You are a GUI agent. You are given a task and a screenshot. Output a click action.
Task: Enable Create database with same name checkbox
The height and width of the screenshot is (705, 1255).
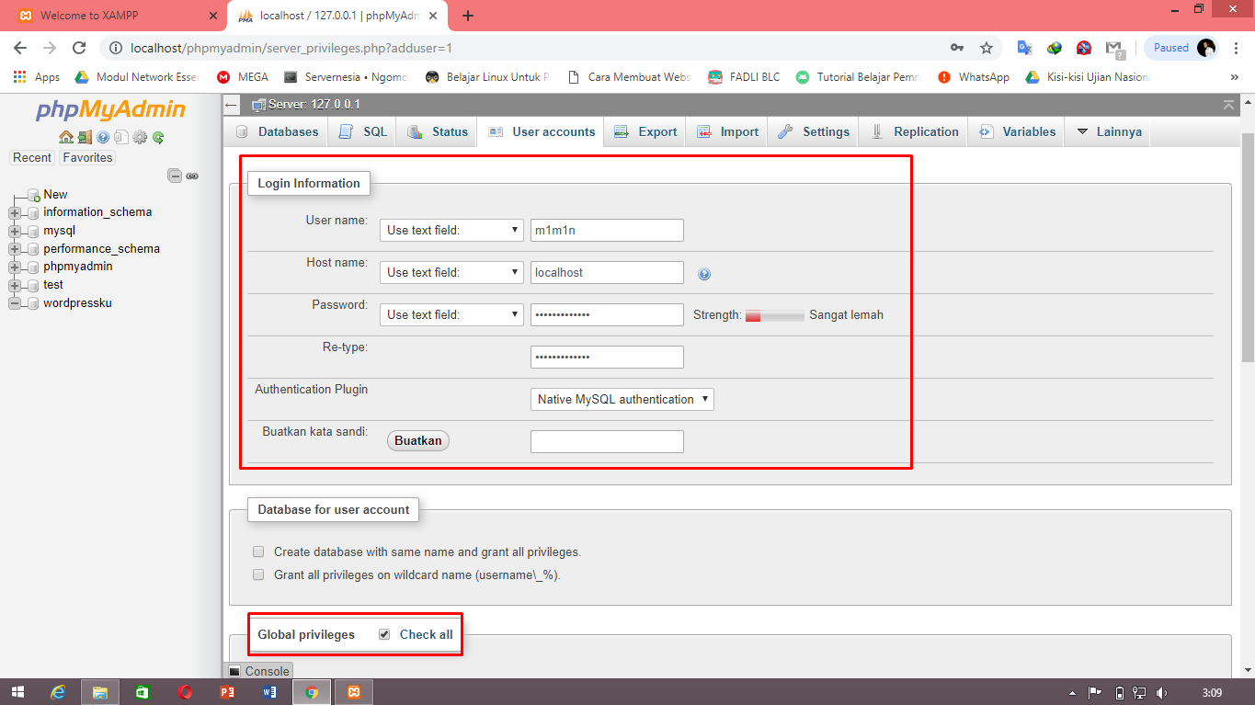click(258, 551)
